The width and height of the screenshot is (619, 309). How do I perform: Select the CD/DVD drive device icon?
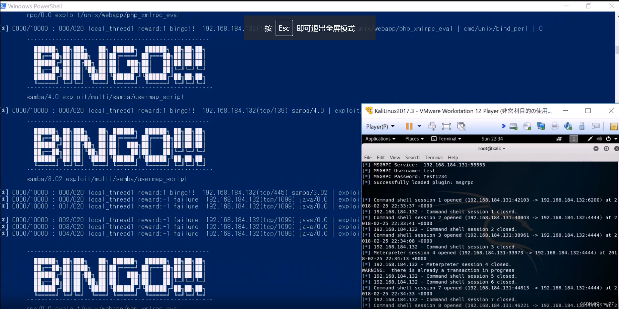coord(527,126)
